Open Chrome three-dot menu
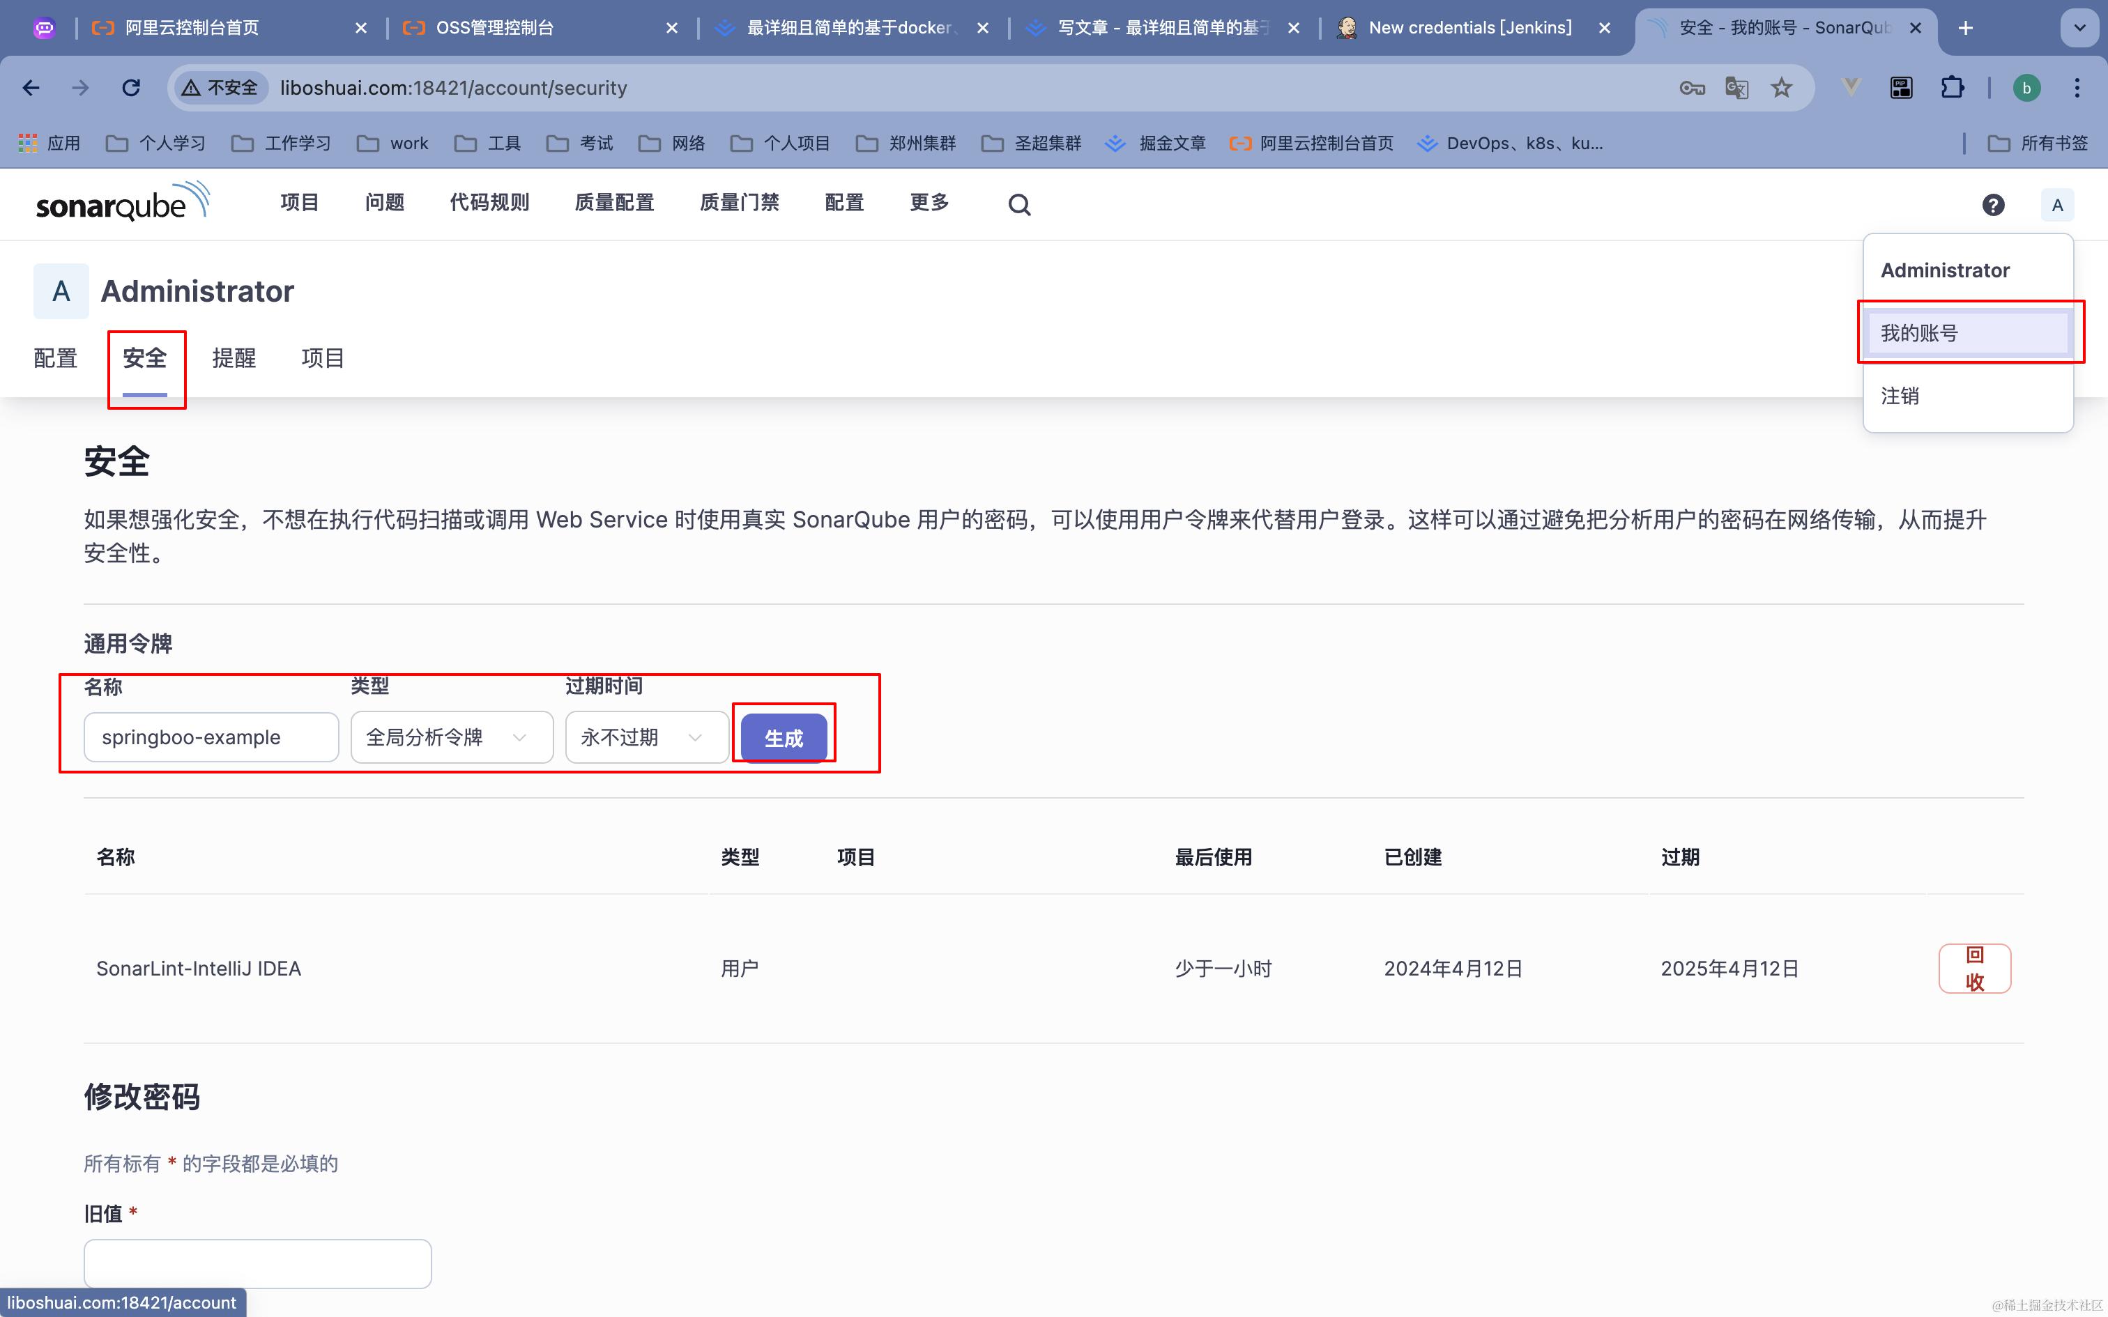2108x1317 pixels. 2077,88
